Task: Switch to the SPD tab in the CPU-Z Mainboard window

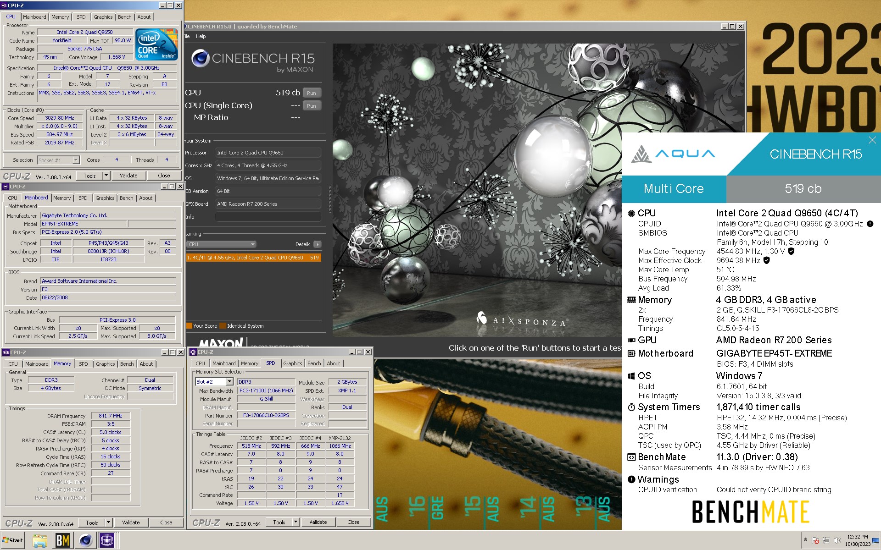Action: click(83, 198)
